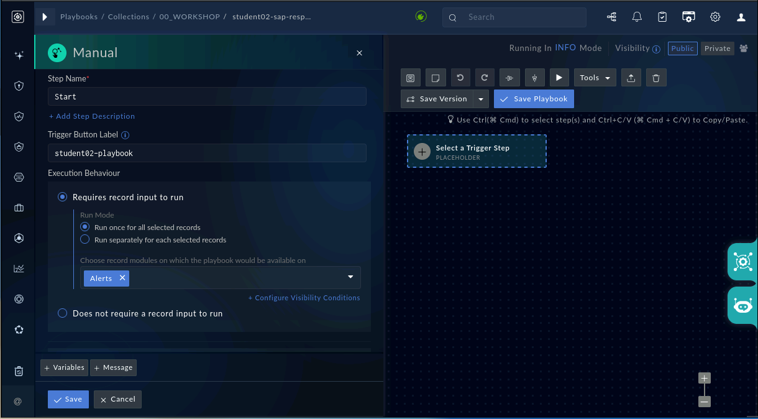Open Configure Visibility Conditions link
The image size is (758, 419).
point(304,298)
